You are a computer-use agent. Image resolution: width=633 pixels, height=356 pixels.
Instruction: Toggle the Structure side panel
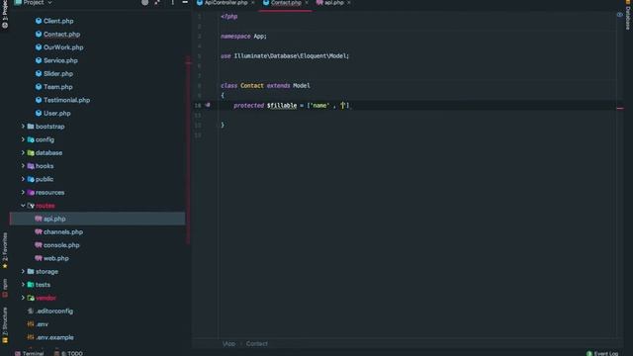(x=5, y=325)
